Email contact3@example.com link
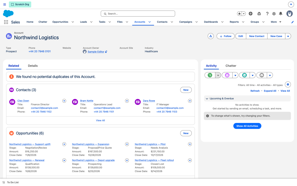Image resolution: width=297 pixels, height=186 pixels. coord(170,108)
